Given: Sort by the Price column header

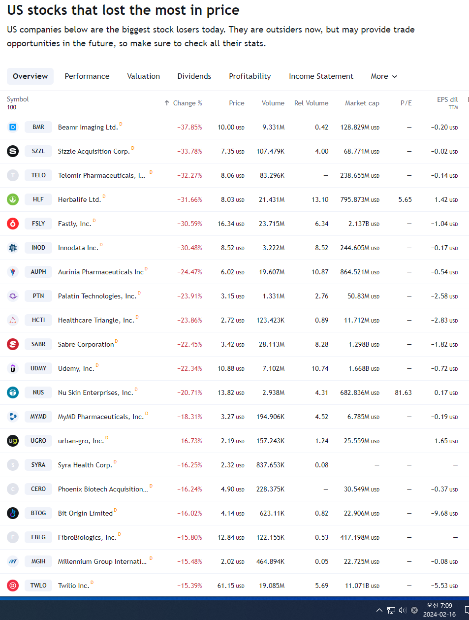Looking at the screenshot, I should (x=237, y=103).
